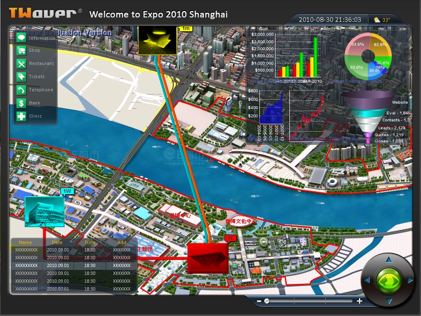Click the 33° temperature reading
This screenshot has height=316, width=421.
coord(386,20)
